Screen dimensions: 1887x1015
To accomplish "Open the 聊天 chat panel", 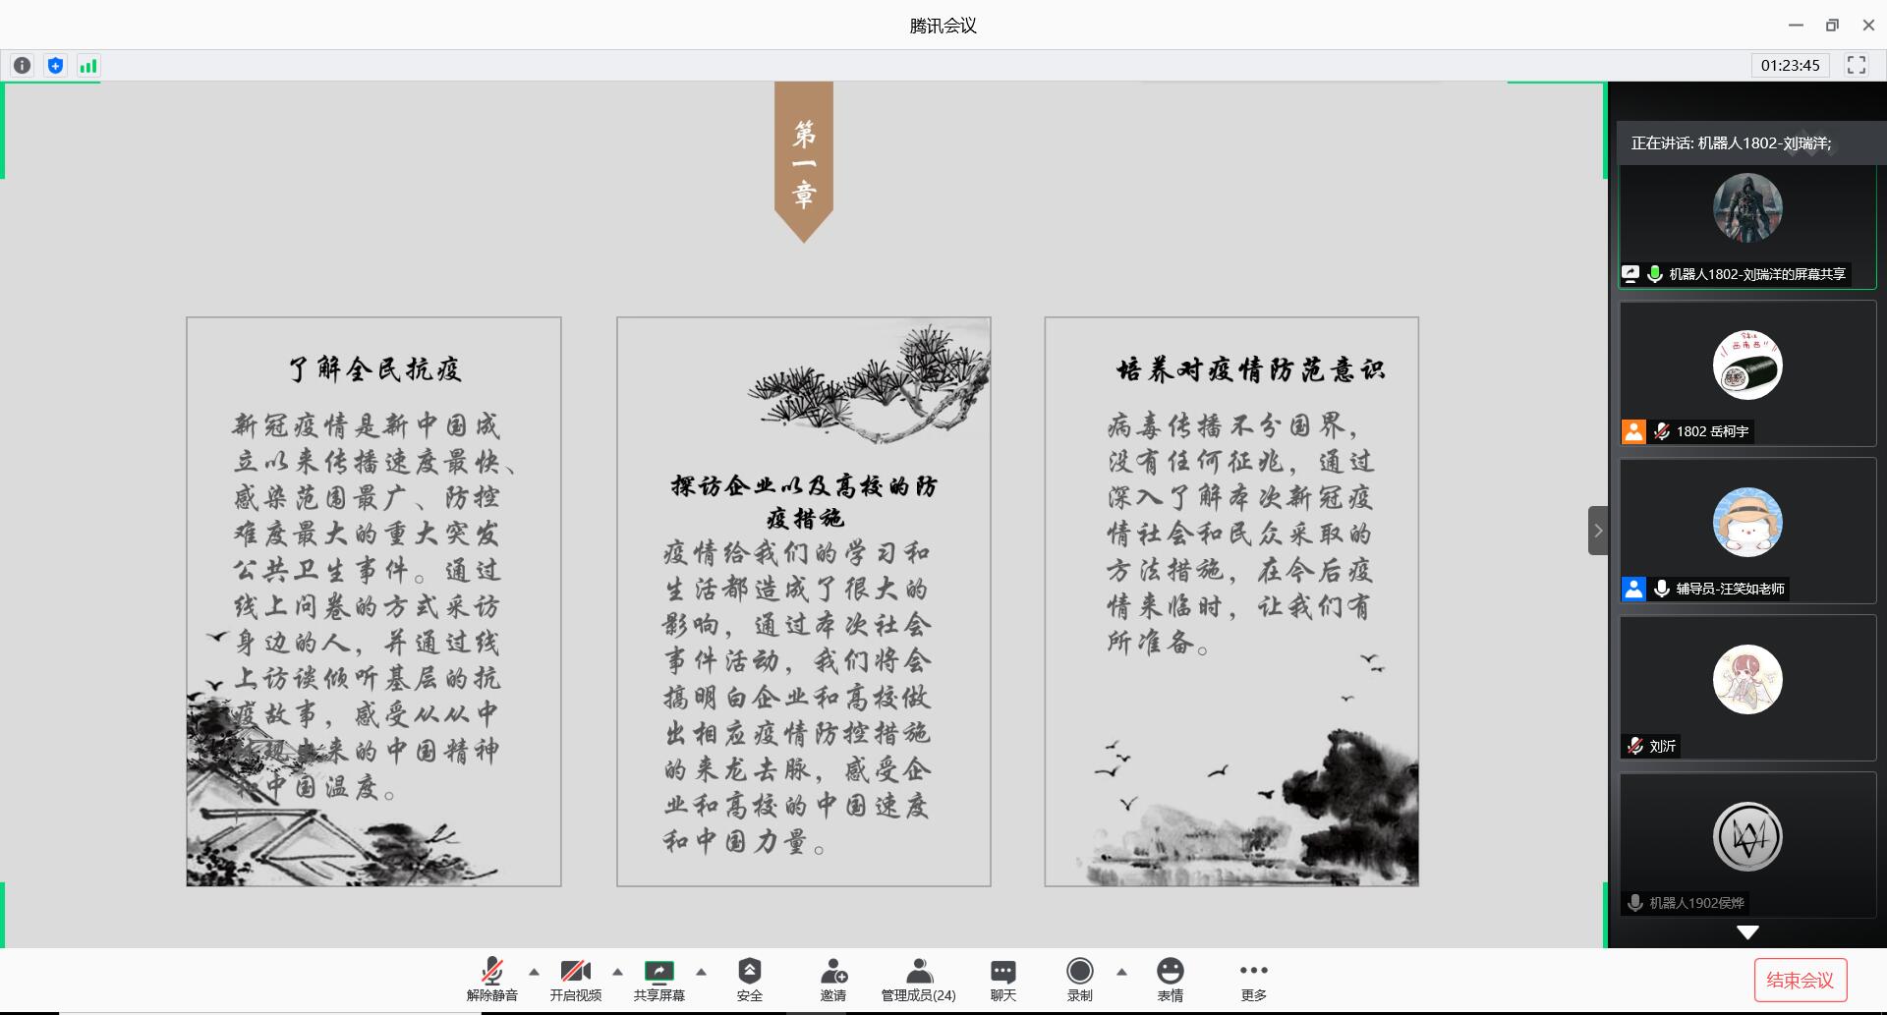I will 1002,979.
